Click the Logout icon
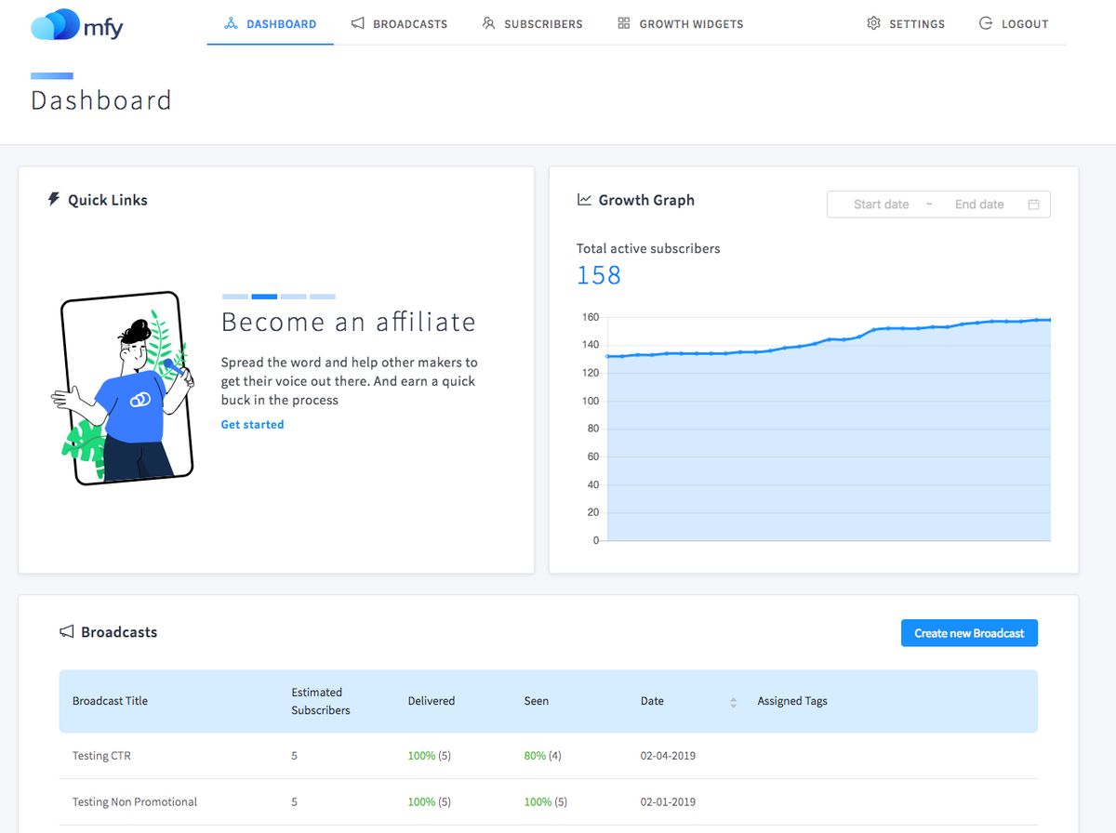This screenshot has width=1116, height=833. pos(985,23)
